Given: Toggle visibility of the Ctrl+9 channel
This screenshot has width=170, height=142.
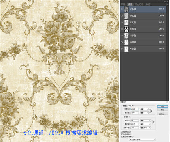Looking at the screenshot, I should point(122,49).
